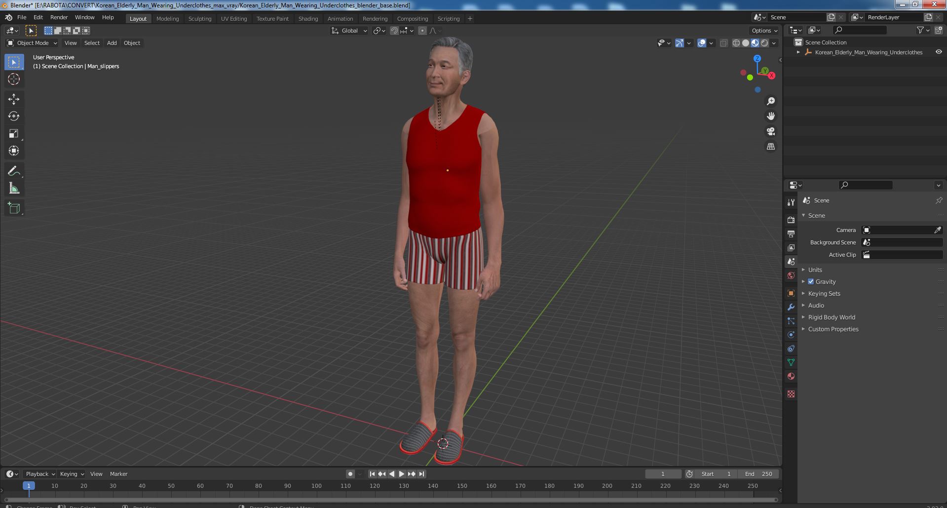Open Texture properties checker tab
The height and width of the screenshot is (508, 947).
point(791,394)
